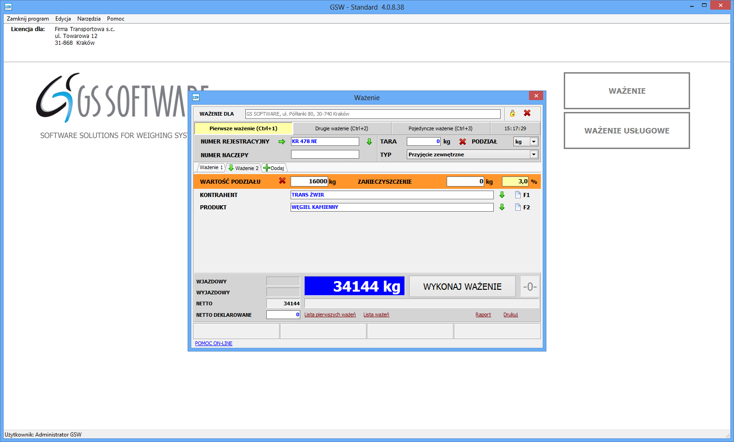Expand the TYP Przyjęcie zewnętrzne dropdown
734x442 pixels.
pos(534,154)
